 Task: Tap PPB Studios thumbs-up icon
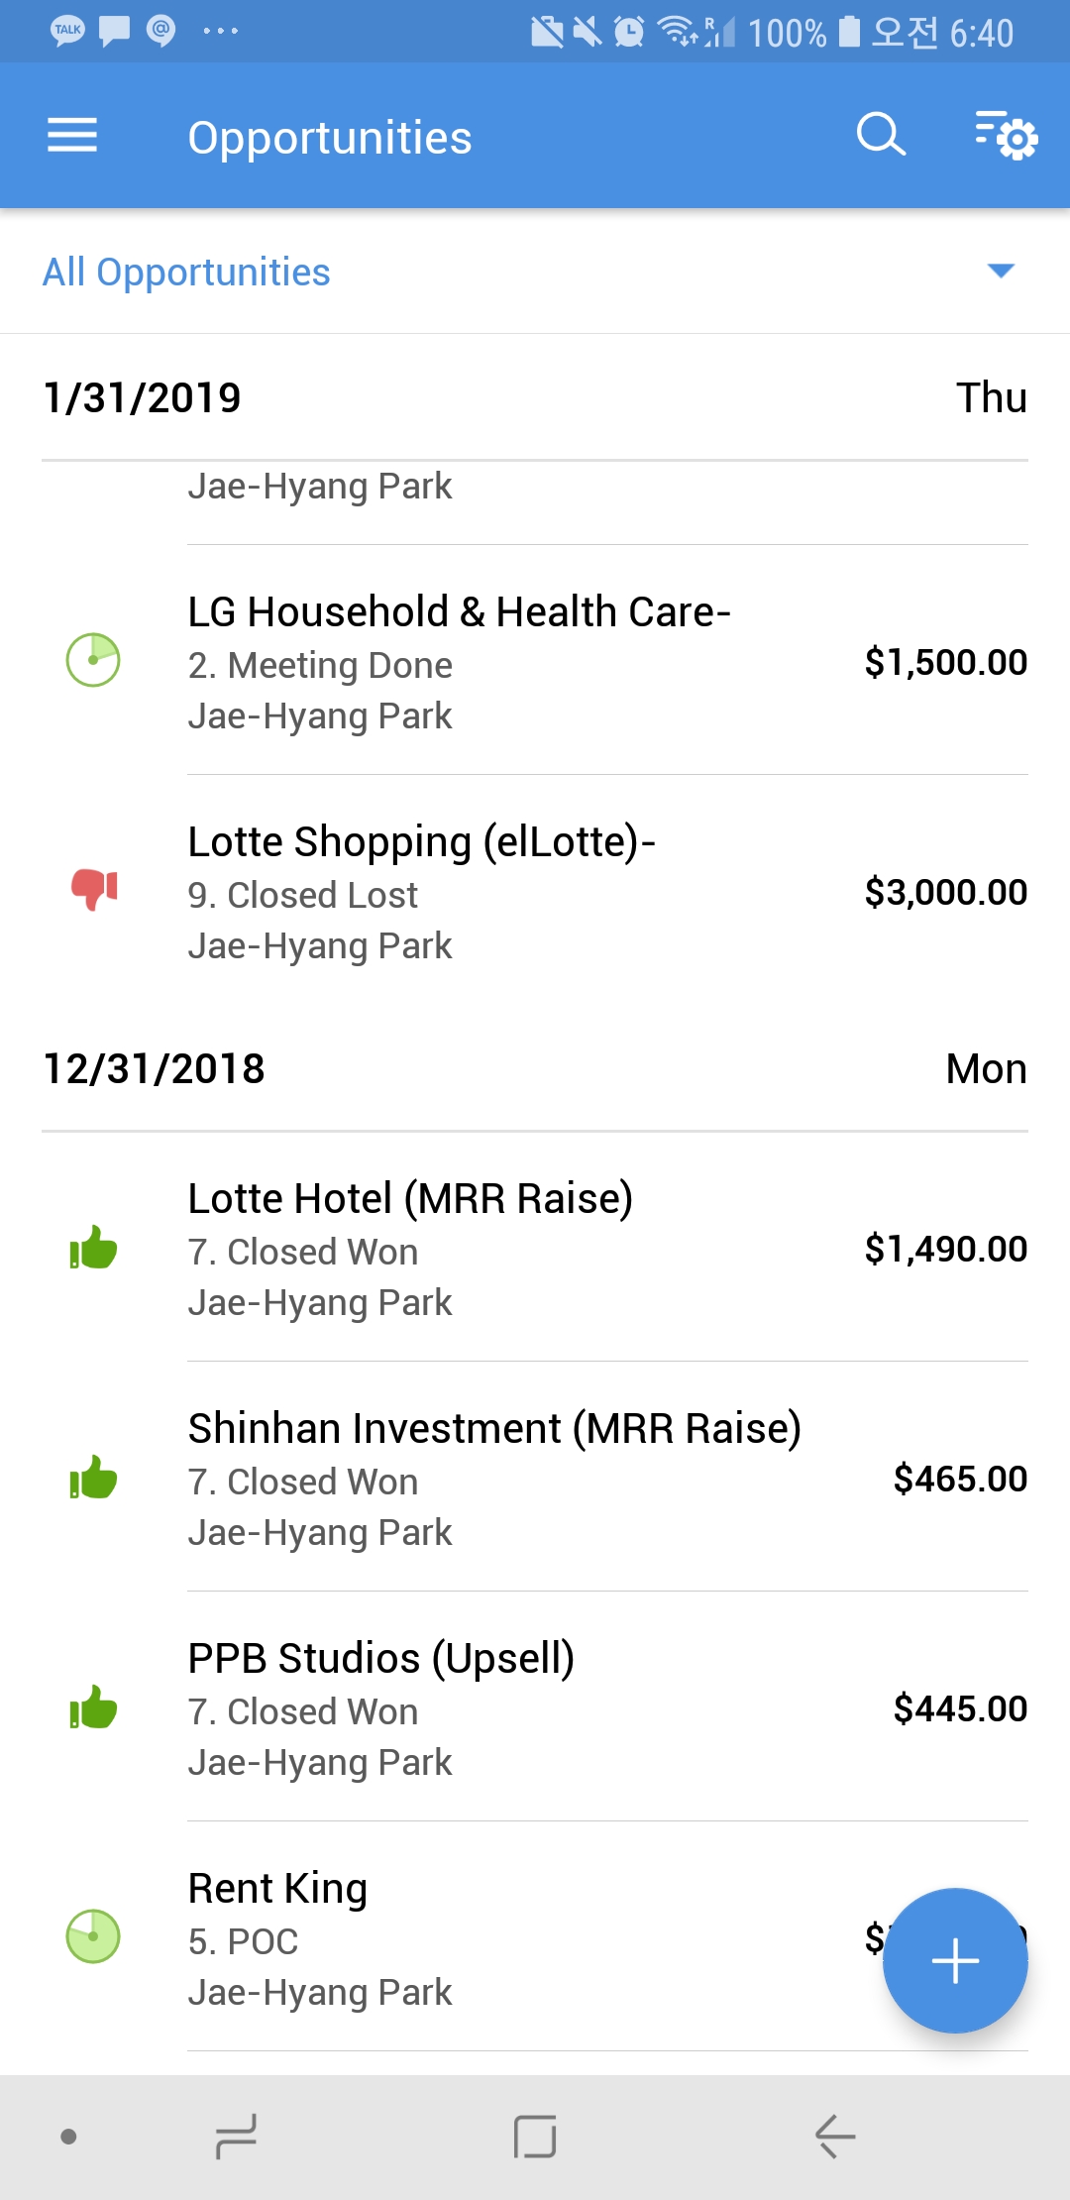(93, 1707)
